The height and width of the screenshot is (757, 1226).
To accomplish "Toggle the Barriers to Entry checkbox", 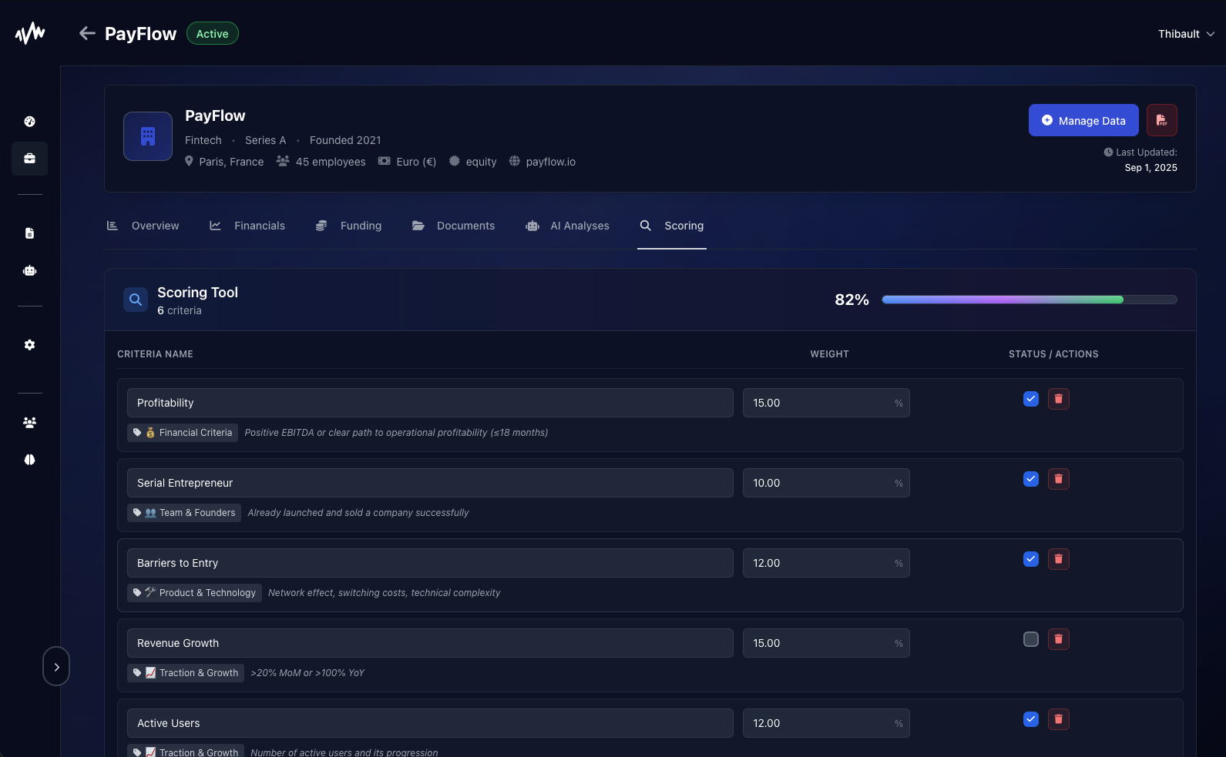I will pyautogui.click(x=1030, y=559).
